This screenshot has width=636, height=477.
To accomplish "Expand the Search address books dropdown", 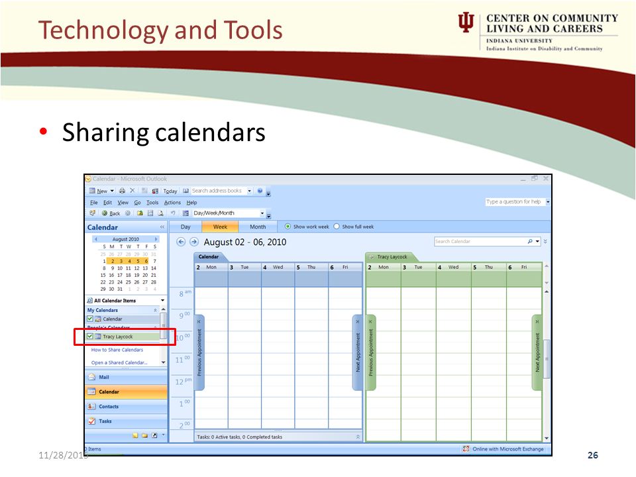I will [250, 191].
